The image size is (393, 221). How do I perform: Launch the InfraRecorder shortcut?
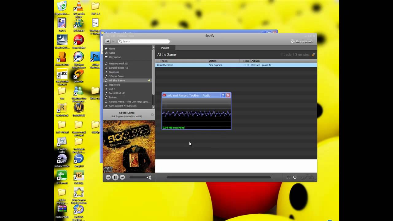[62, 160]
